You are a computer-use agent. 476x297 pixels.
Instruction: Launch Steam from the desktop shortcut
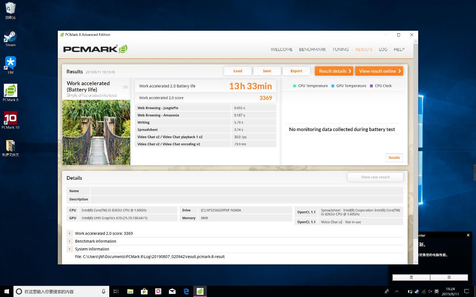pyautogui.click(x=11, y=39)
